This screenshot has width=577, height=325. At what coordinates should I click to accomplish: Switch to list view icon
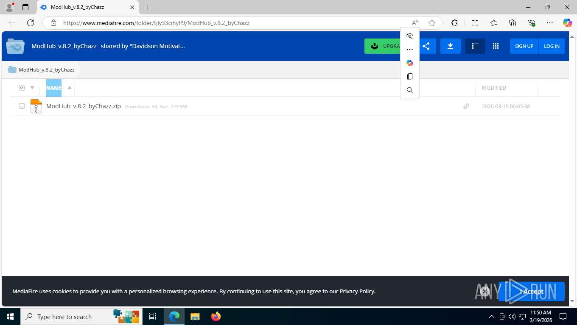[x=475, y=46]
